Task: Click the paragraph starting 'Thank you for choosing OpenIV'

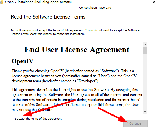Action: [74, 76]
